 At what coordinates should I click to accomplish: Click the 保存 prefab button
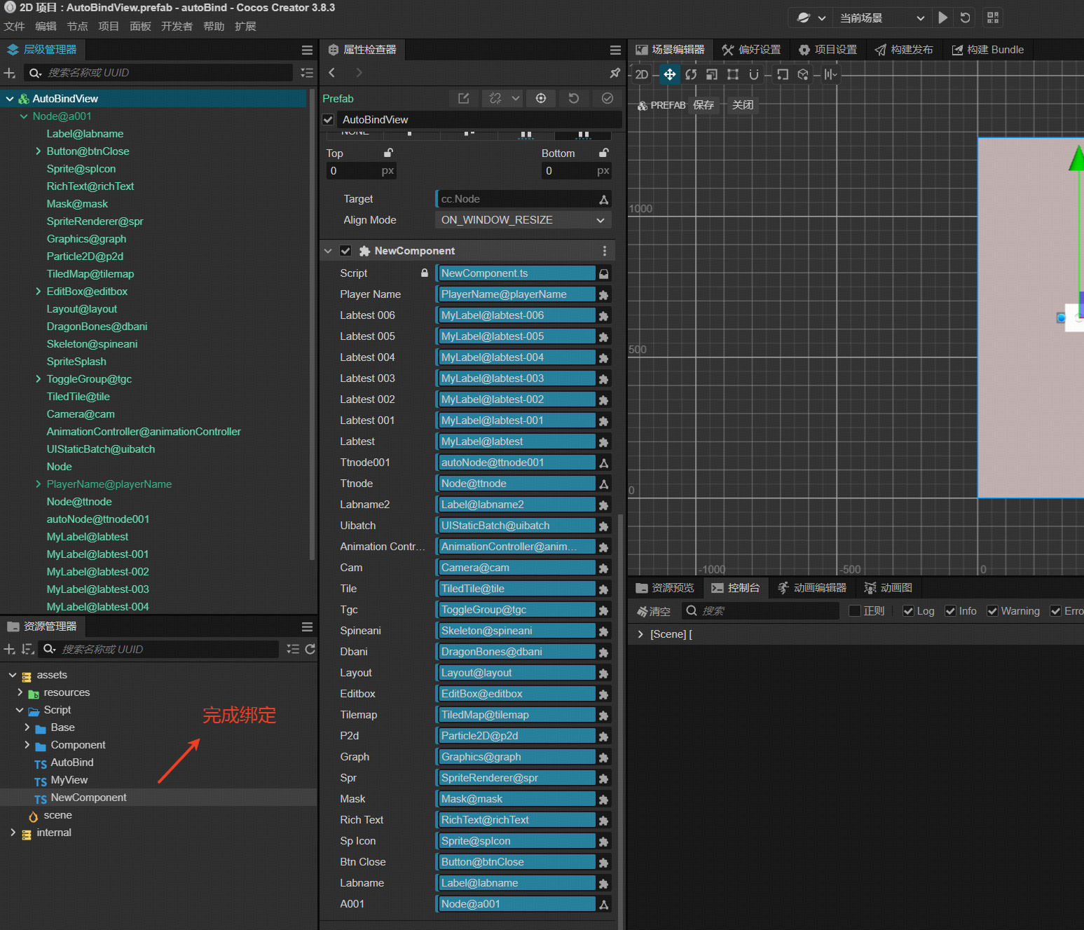[x=704, y=105]
